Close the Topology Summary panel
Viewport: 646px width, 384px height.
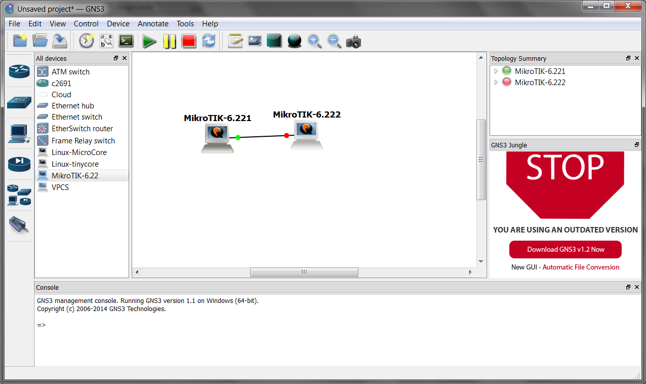637,58
